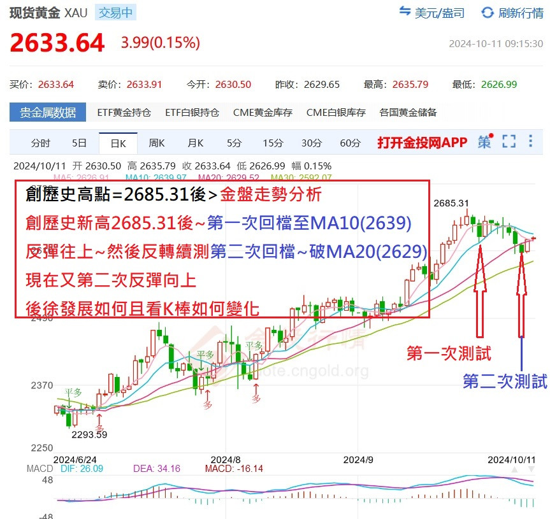The width and height of the screenshot is (550, 519).
Task: Select 5分 chart period
Action: pyautogui.click(x=234, y=143)
